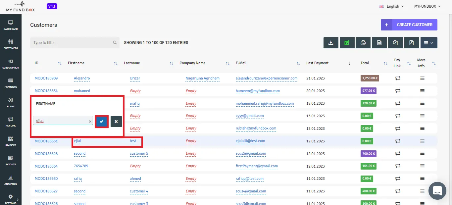Click the print table icon
Viewport: 452px width, 205px height.
click(363, 43)
